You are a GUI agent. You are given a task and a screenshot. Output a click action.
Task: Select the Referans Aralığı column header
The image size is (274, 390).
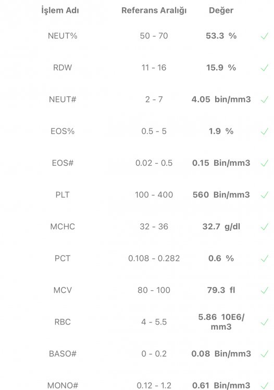click(x=154, y=10)
